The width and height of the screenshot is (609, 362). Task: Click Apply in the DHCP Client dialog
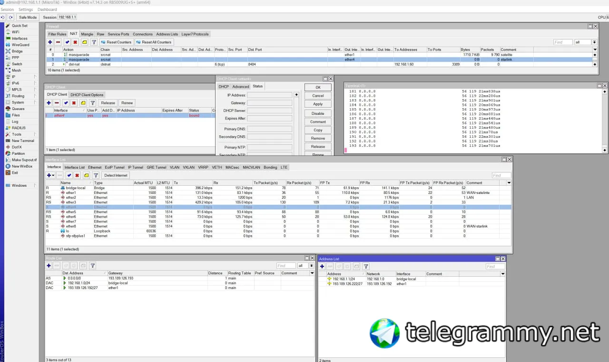[318, 104]
